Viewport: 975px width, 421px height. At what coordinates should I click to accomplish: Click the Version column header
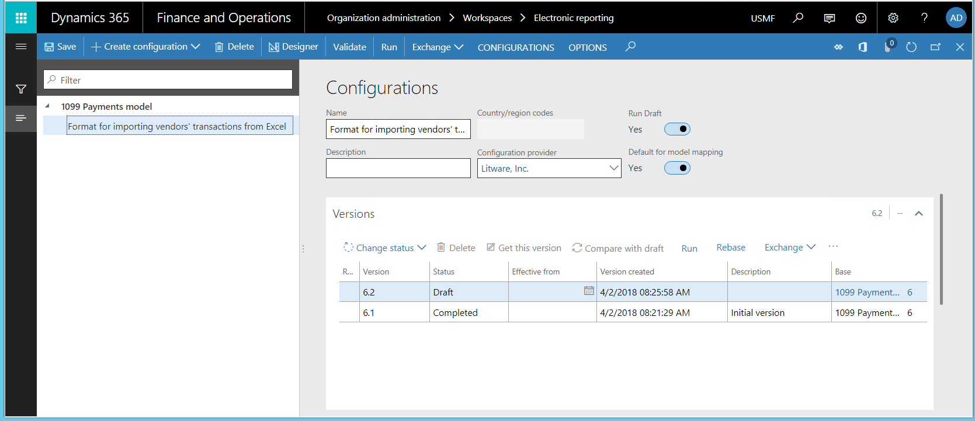coord(376,272)
